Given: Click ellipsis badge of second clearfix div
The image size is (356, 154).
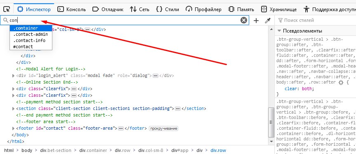Looking at the screenshot, I should coord(74,96).
